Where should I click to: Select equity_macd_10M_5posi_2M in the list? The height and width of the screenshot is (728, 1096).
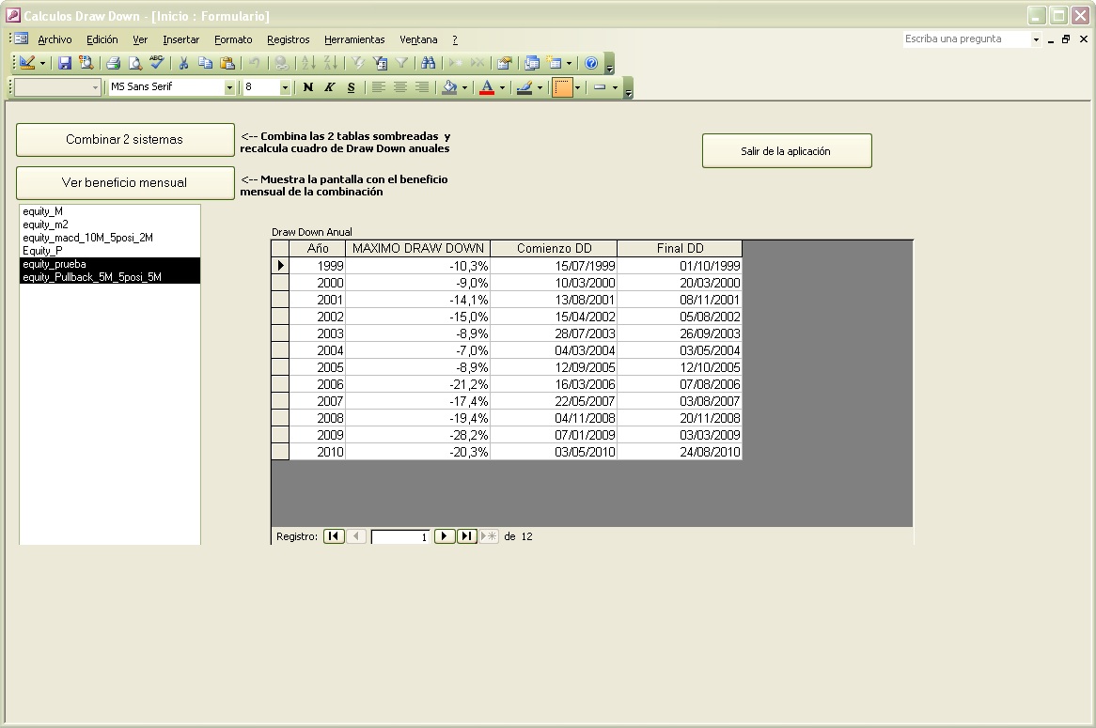click(x=87, y=238)
